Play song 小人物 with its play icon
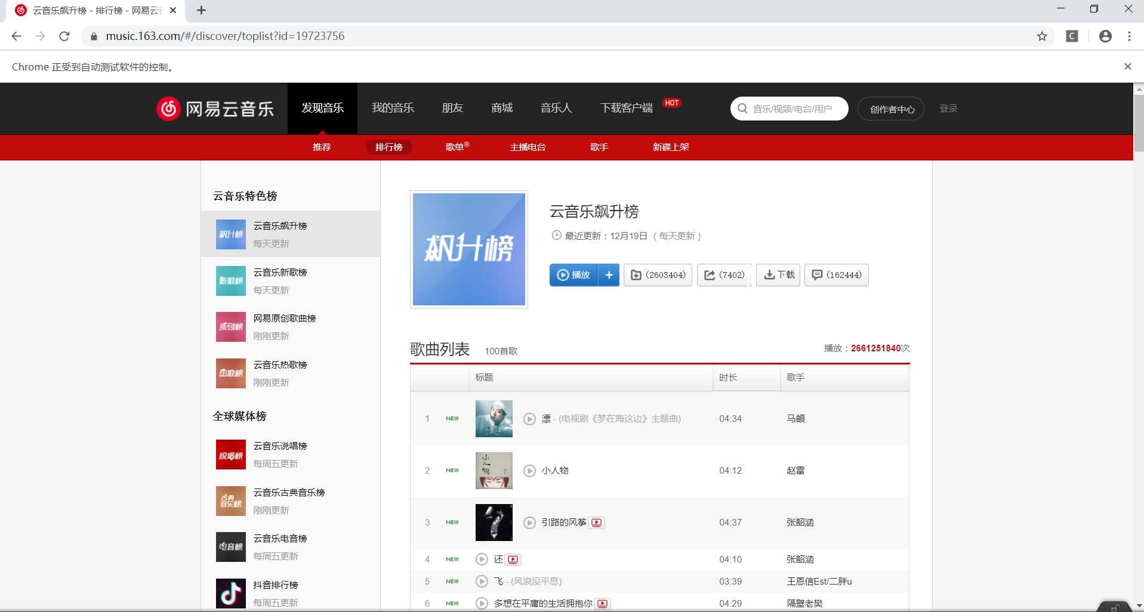 coord(529,471)
